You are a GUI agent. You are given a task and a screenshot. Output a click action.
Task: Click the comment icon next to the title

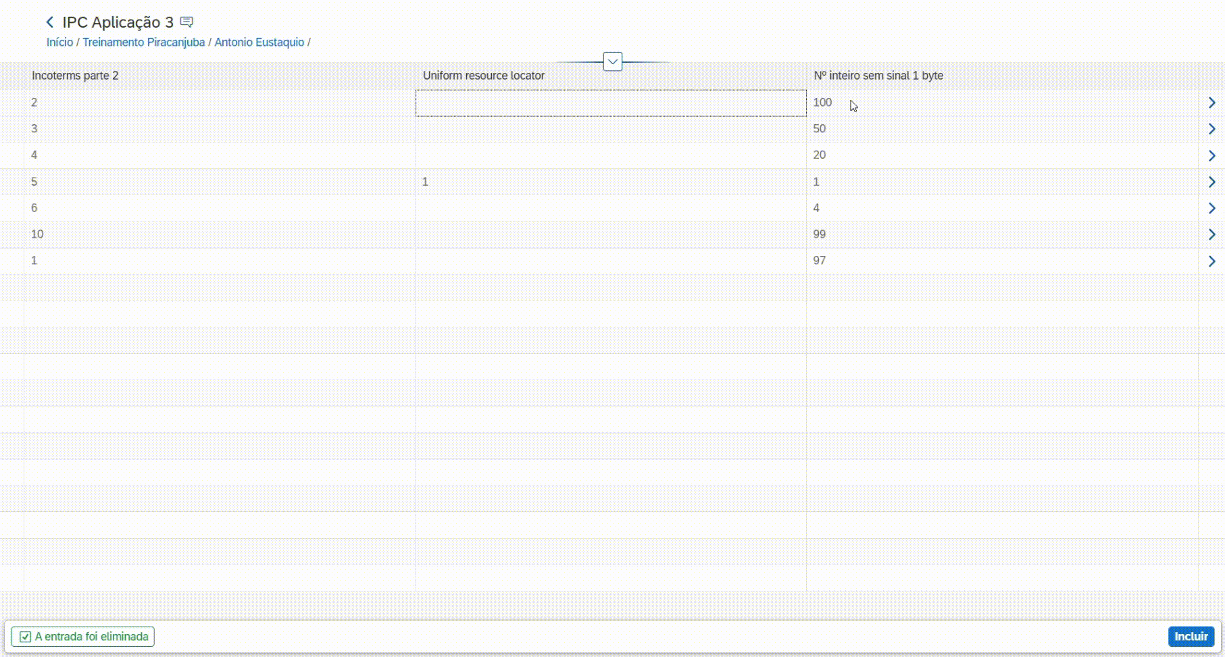click(x=187, y=22)
